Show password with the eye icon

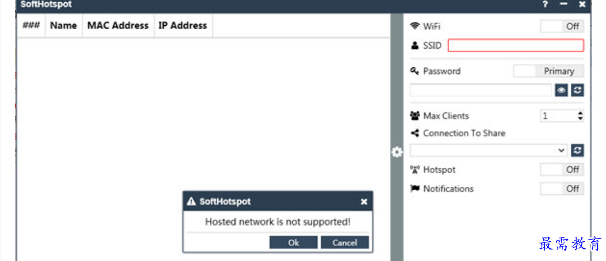[561, 90]
